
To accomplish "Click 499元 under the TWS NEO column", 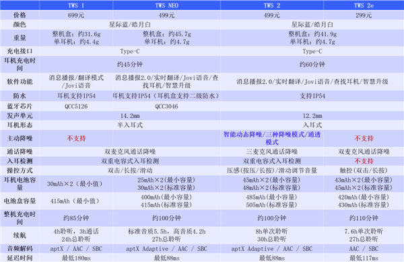I will coord(167,15).
